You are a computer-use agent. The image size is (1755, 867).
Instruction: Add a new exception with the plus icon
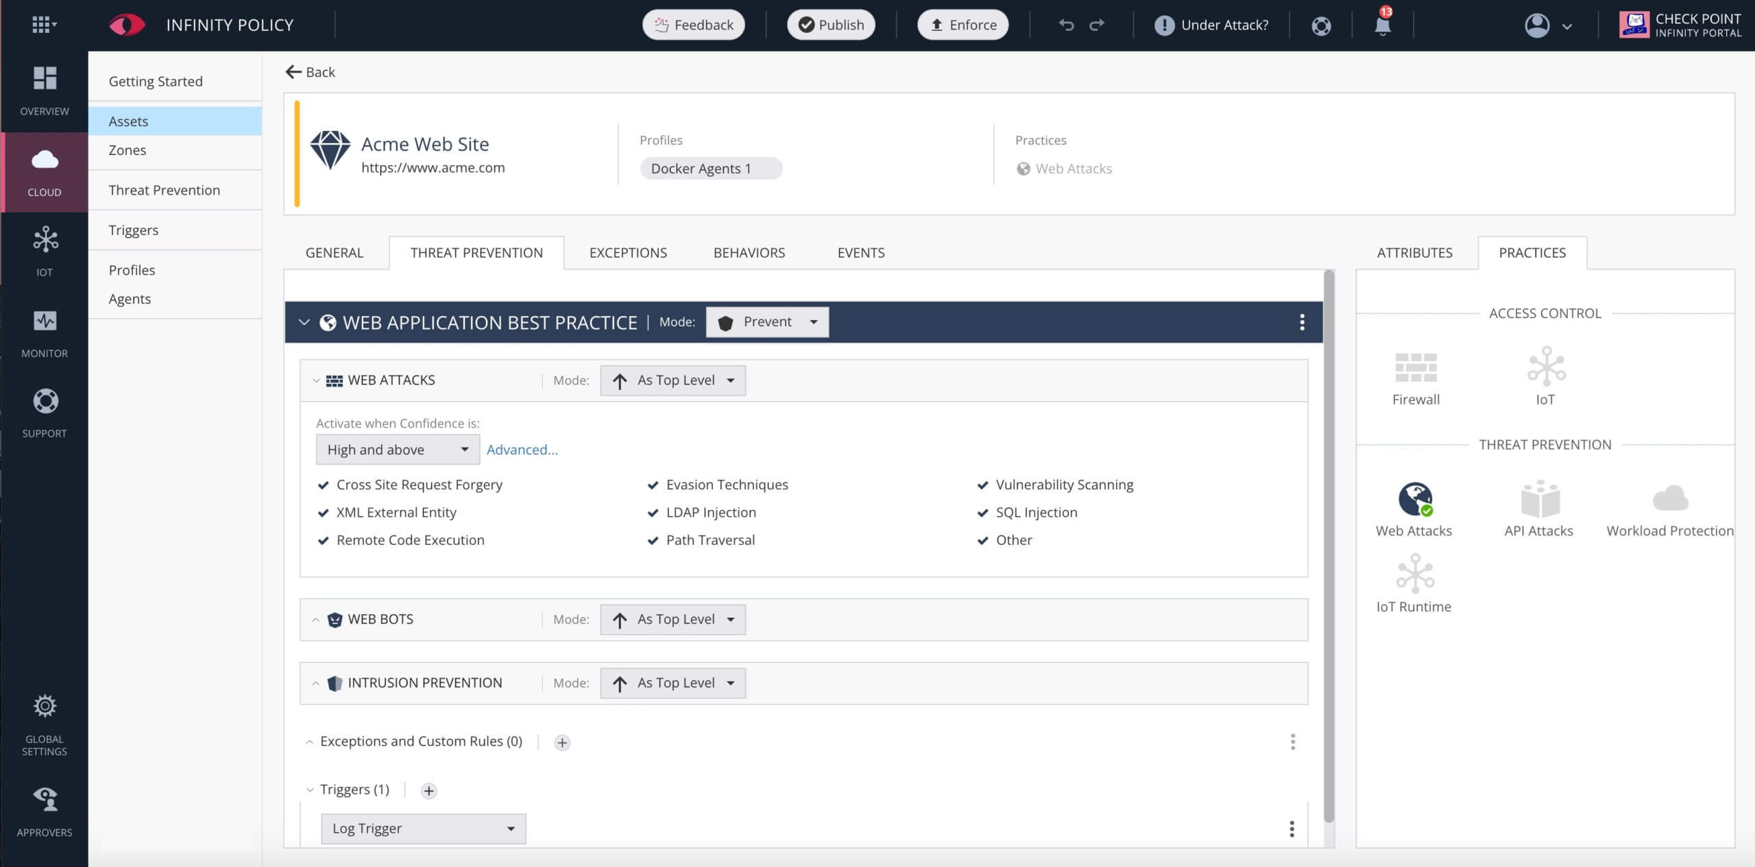coord(562,742)
